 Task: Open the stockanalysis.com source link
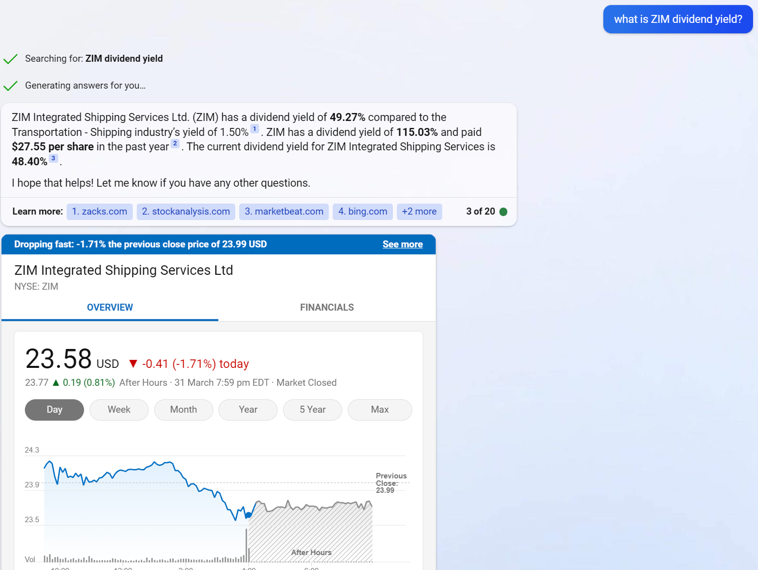click(x=186, y=212)
